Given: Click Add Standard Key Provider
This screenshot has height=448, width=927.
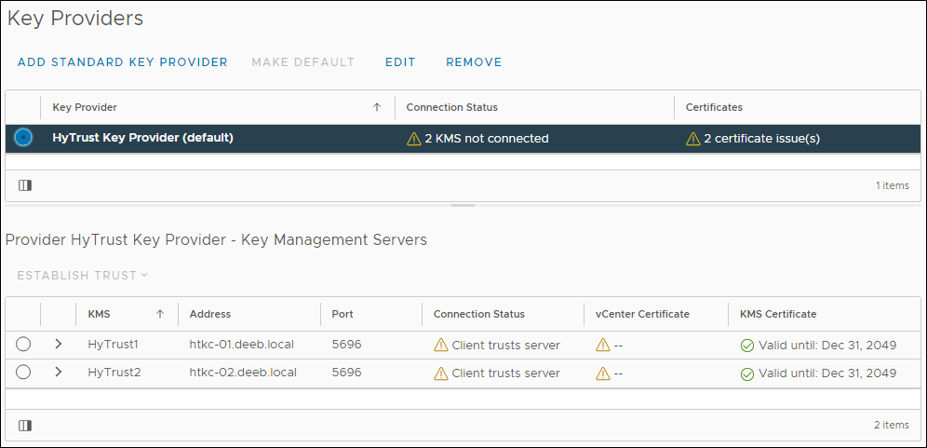Looking at the screenshot, I should tap(122, 62).
